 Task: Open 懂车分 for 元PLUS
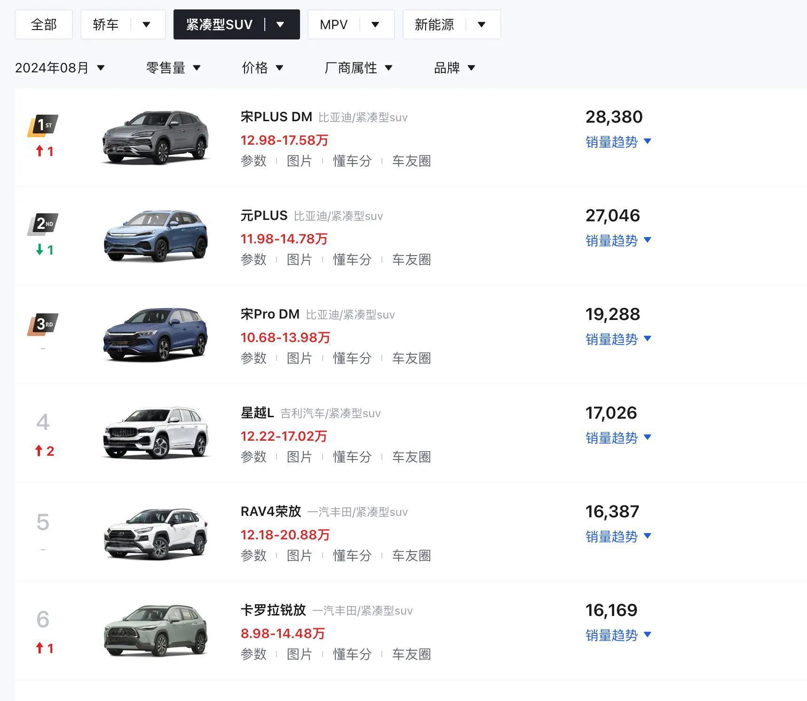tap(352, 259)
